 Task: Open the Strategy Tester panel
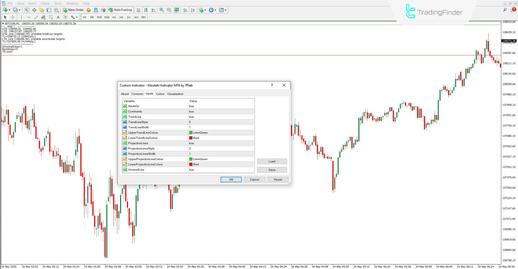pyautogui.click(x=56, y=10)
